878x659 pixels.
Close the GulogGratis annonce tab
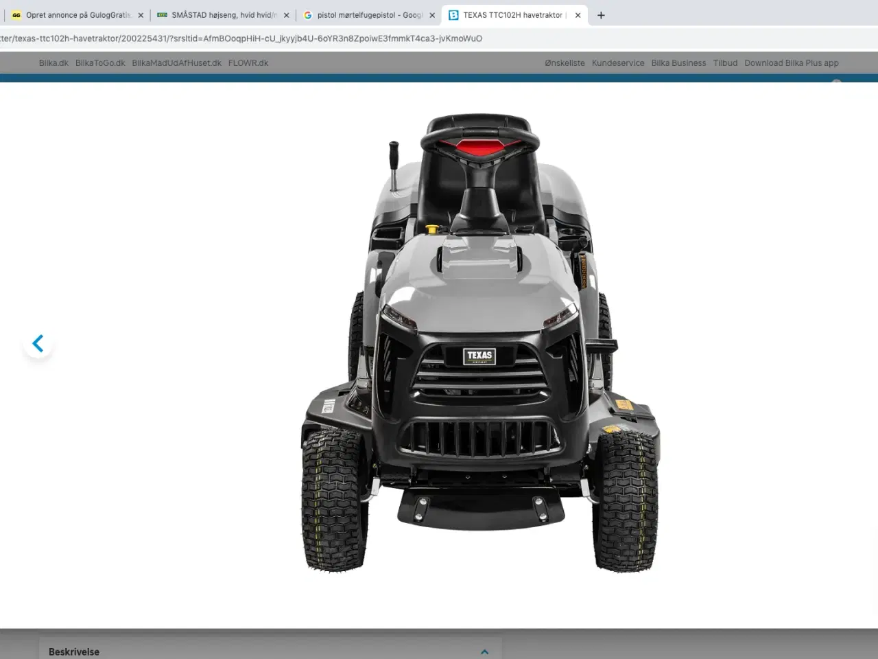point(141,15)
